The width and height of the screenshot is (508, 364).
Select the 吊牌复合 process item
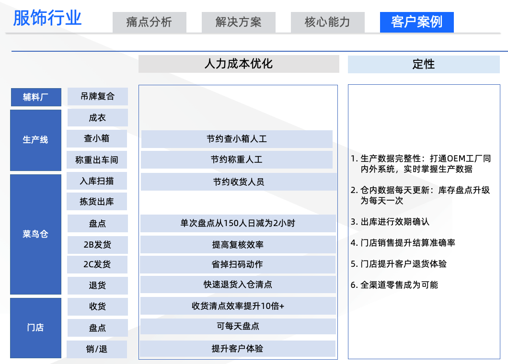97,96
